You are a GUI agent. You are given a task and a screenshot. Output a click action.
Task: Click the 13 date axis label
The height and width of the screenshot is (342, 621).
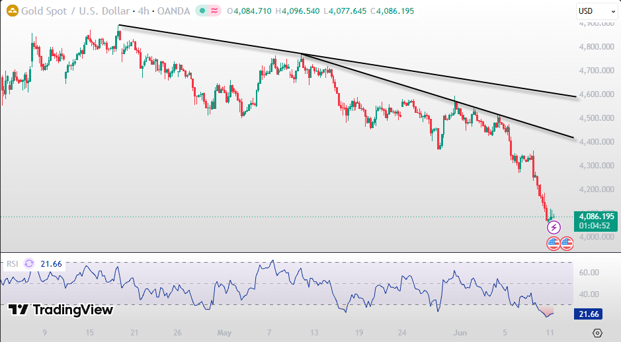click(x=314, y=333)
